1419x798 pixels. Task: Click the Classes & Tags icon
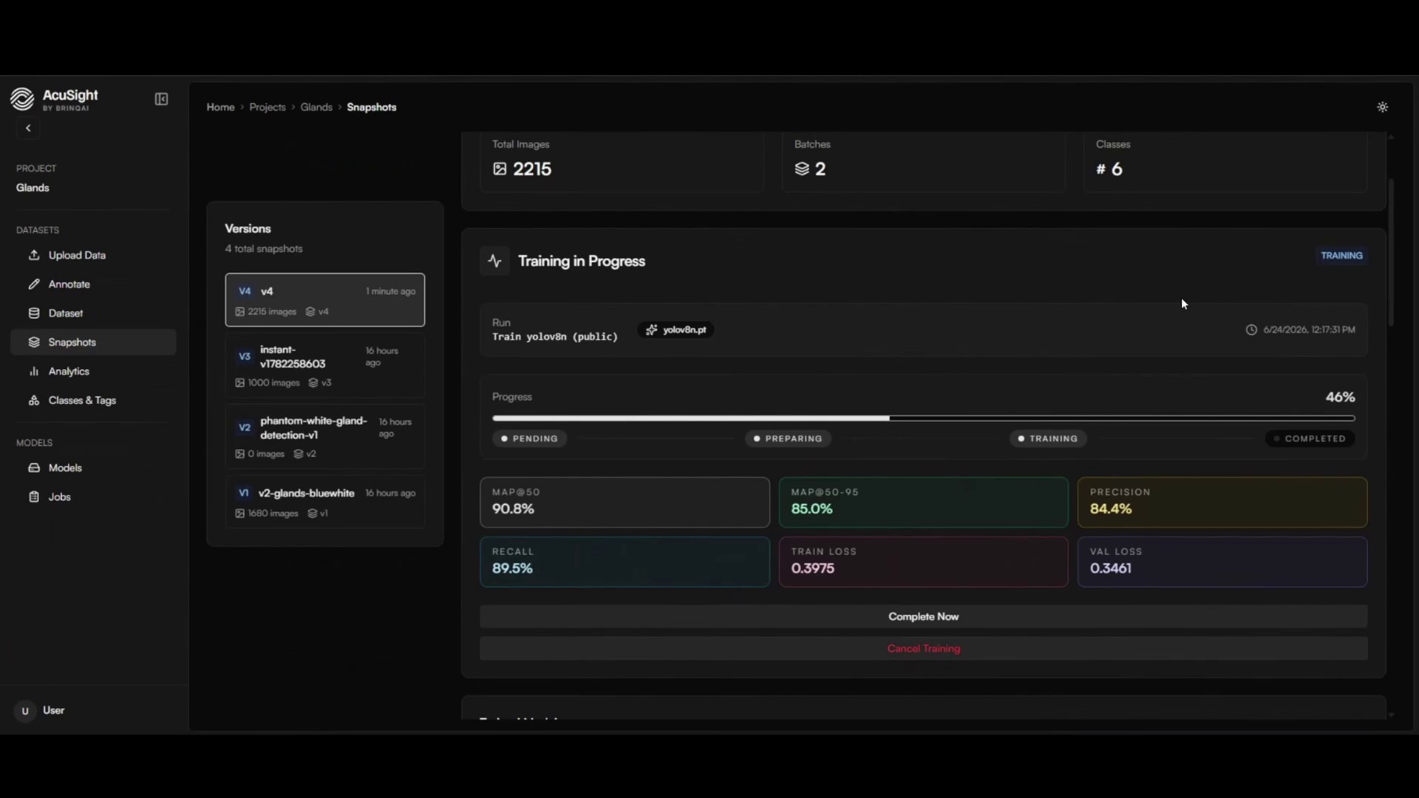[x=34, y=400]
